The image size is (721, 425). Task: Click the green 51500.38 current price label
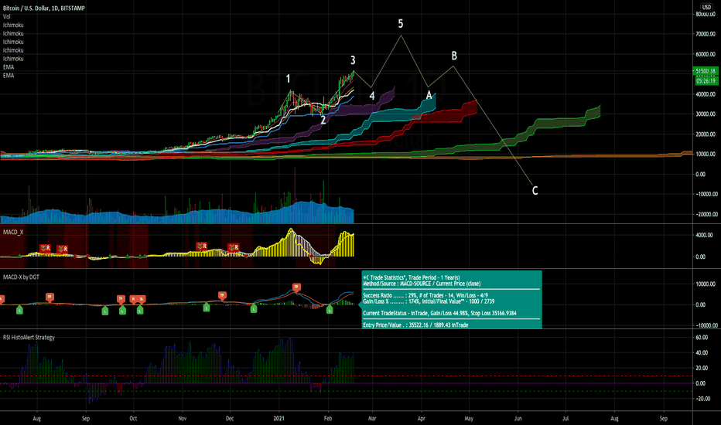[x=706, y=71]
